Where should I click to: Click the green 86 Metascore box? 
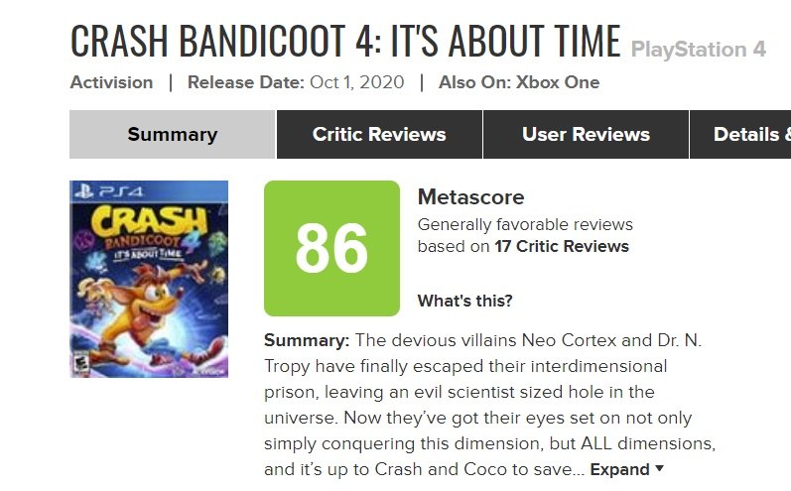[x=331, y=248]
